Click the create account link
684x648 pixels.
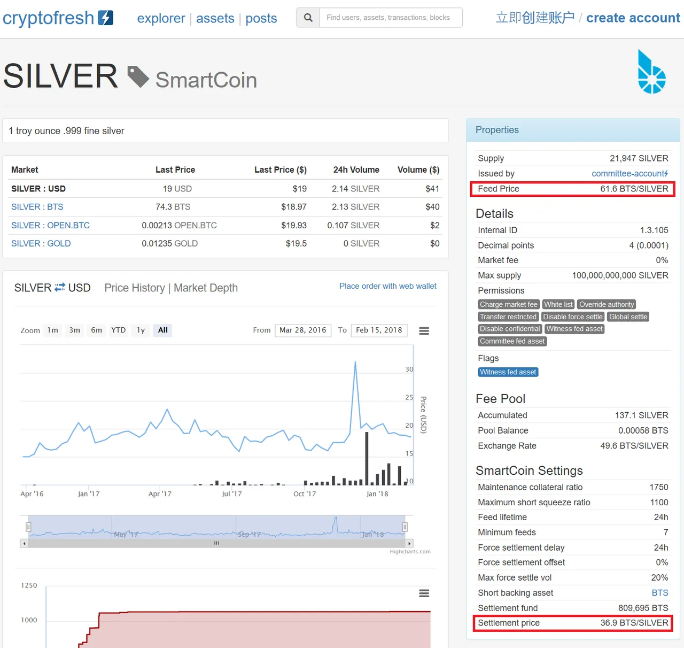click(x=633, y=18)
